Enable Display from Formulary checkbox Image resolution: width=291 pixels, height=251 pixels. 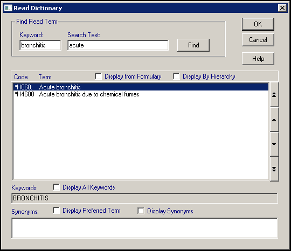point(98,76)
